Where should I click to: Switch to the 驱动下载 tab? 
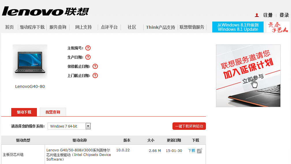[x=24, y=112]
